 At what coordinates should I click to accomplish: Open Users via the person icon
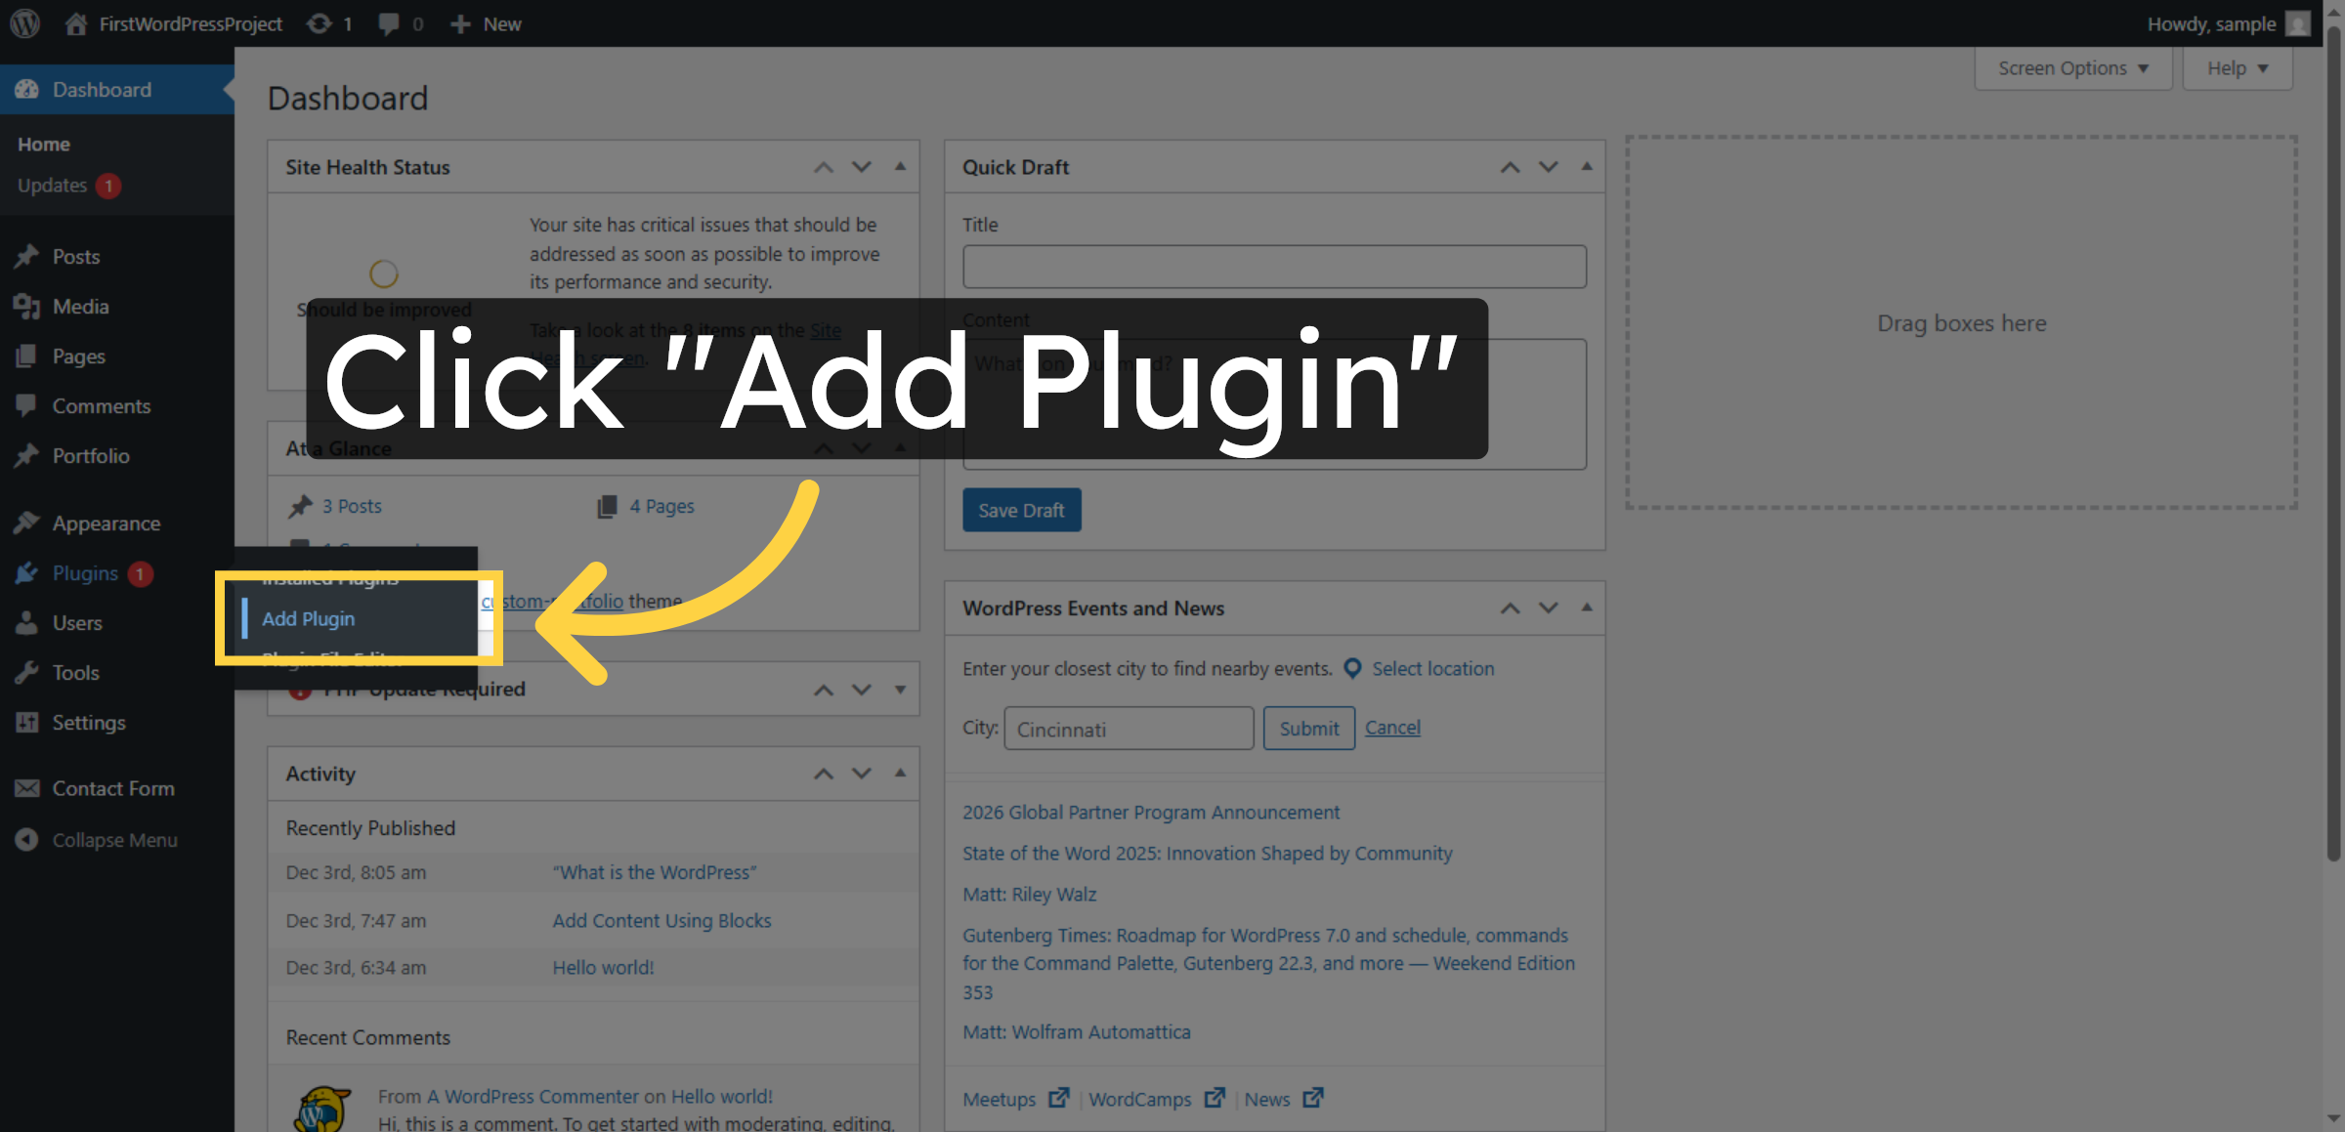(x=27, y=622)
